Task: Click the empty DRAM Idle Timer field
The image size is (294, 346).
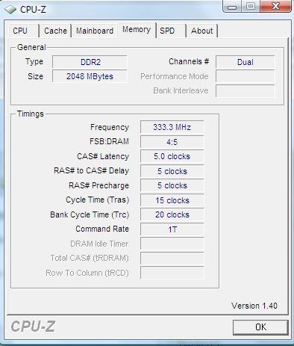Action: click(x=172, y=244)
